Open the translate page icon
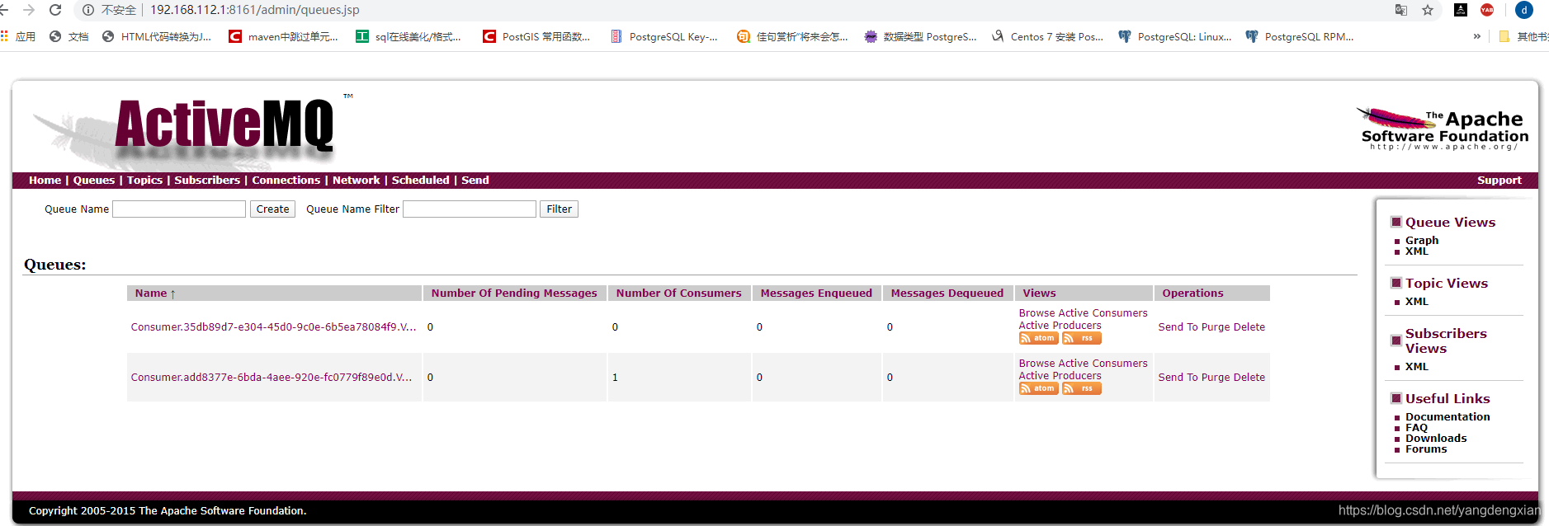1549x526 pixels. coord(1401,10)
